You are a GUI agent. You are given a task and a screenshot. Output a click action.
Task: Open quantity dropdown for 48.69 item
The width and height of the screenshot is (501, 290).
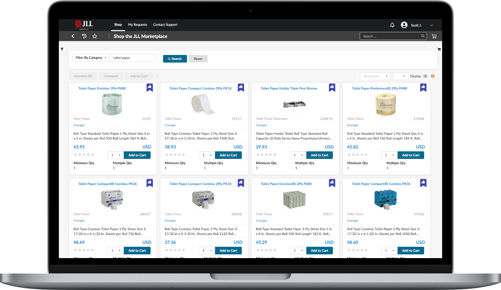click(x=116, y=251)
